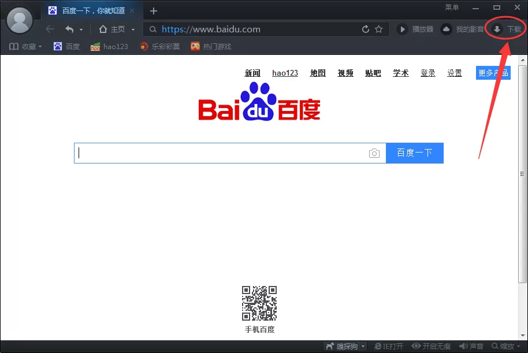Click the vertical scrollbar thumb

click(522, 174)
